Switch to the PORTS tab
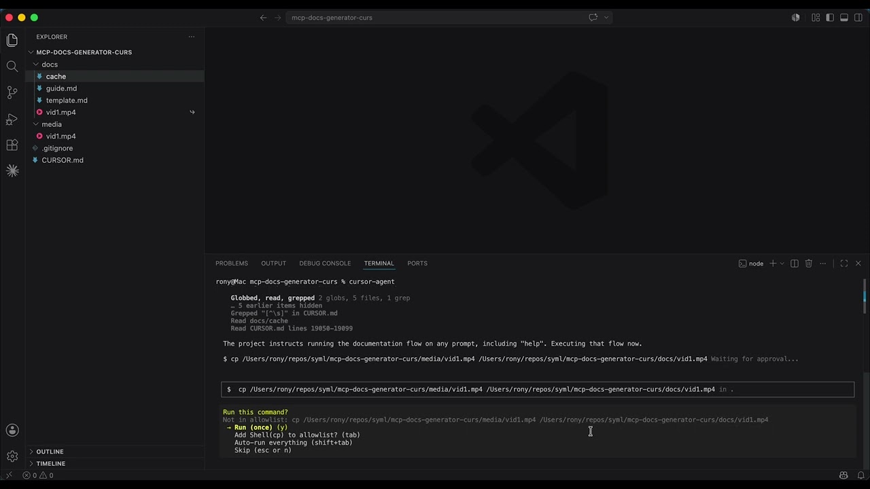The image size is (870, 489). tap(417, 264)
